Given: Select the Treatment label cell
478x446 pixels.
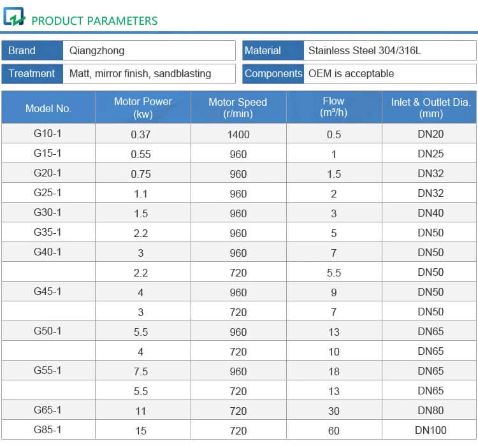Looking at the screenshot, I should click(33, 74).
